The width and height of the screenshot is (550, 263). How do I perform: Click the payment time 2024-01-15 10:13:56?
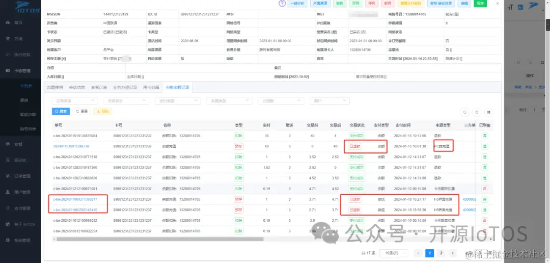coord(410,136)
